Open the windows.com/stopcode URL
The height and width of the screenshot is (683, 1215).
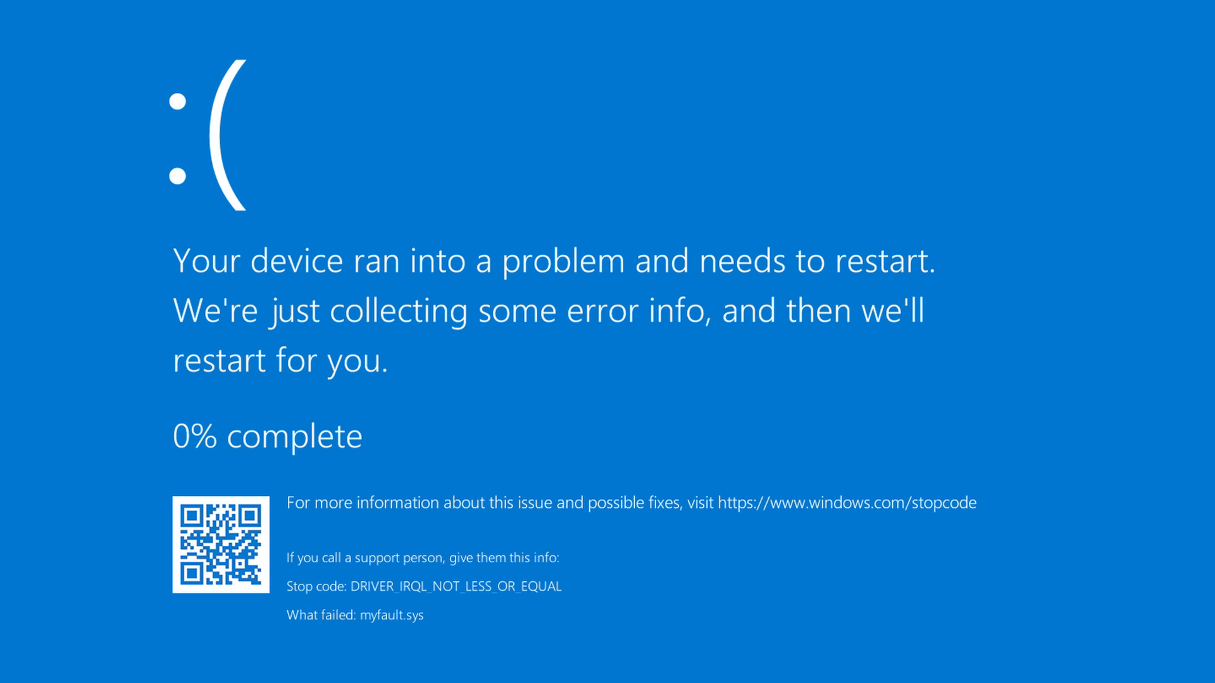[x=847, y=503]
